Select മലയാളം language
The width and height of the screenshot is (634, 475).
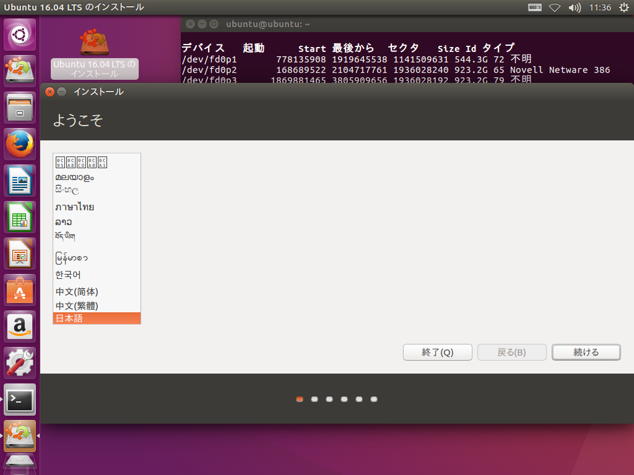tap(97, 178)
